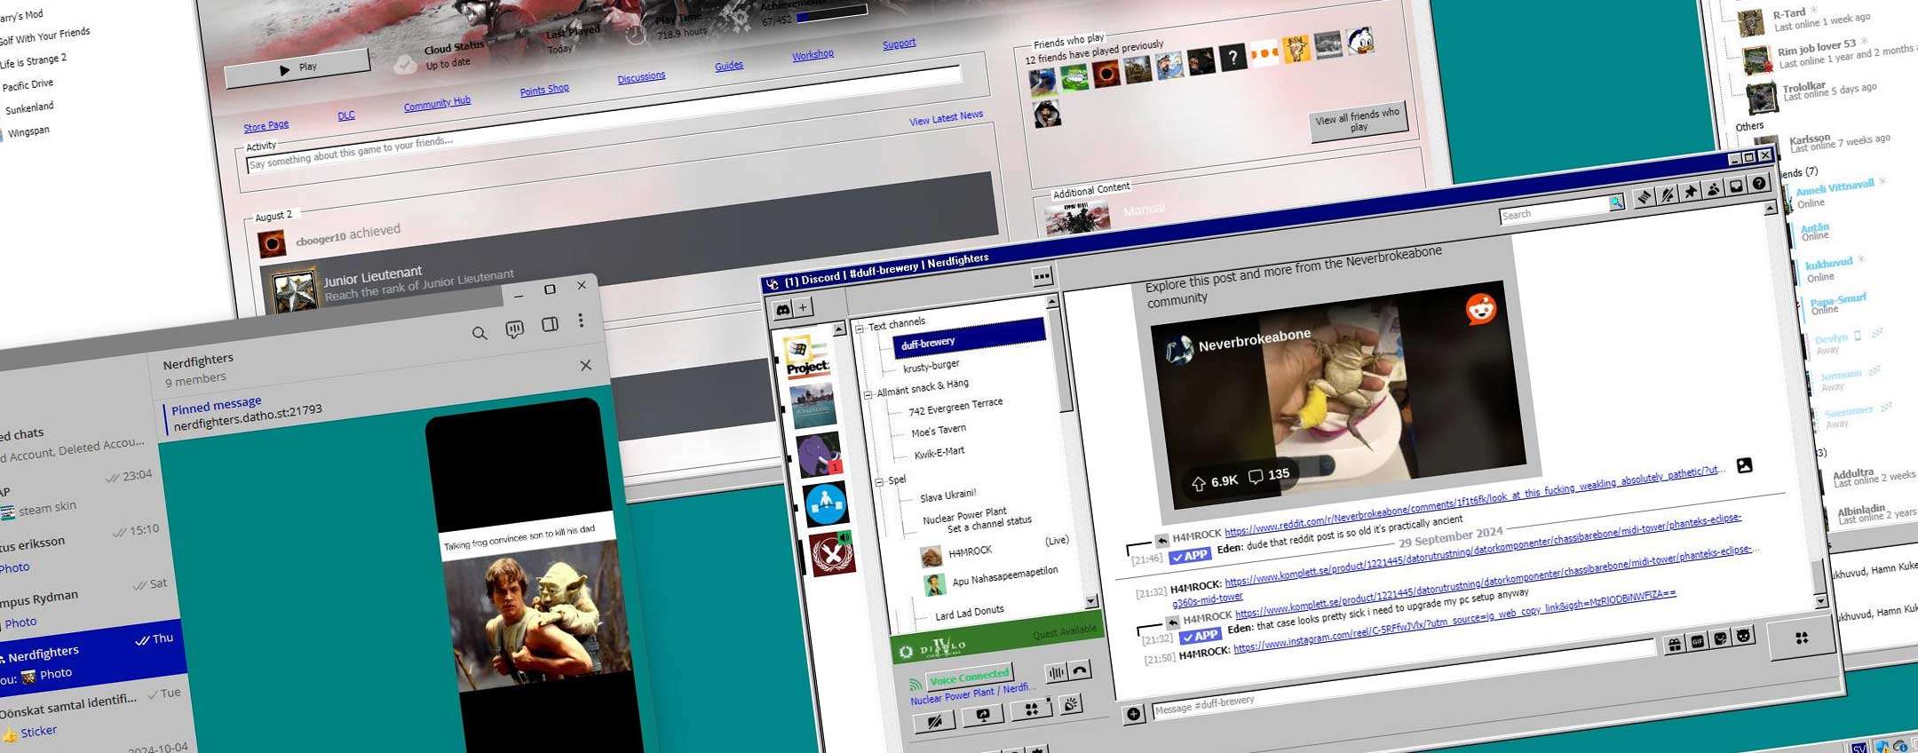Collapse the Text channels tree category

point(860,329)
